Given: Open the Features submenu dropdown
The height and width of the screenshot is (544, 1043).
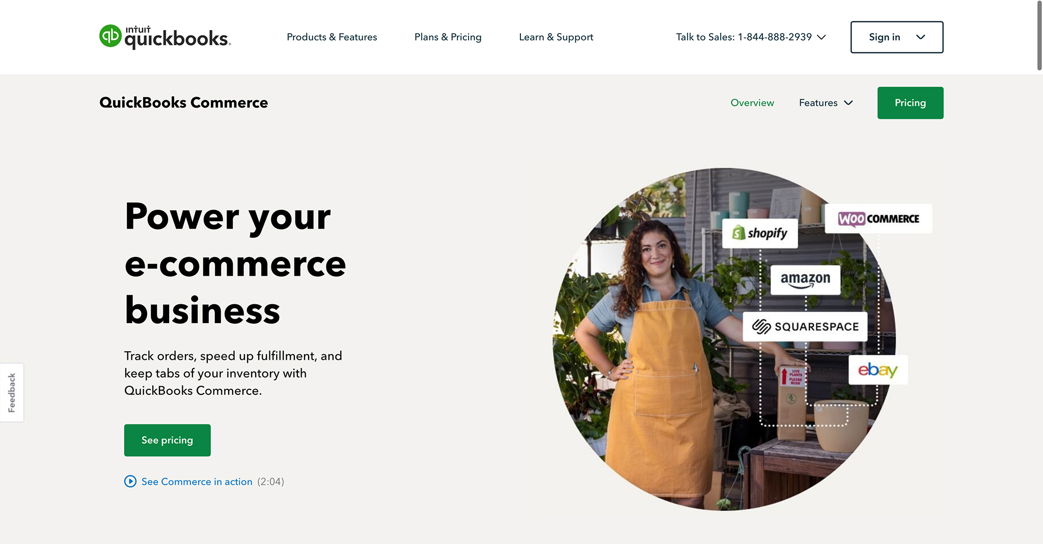Looking at the screenshot, I should point(826,103).
